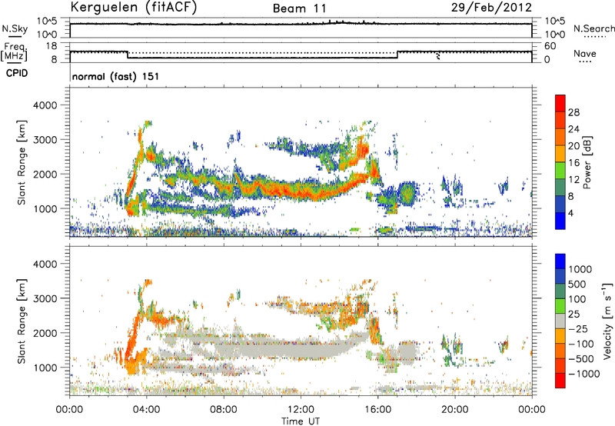Image resolution: width=615 pixels, height=426 pixels.
Task: Click the red bottom of the Velocity color bar
Action: pyautogui.click(x=560, y=381)
